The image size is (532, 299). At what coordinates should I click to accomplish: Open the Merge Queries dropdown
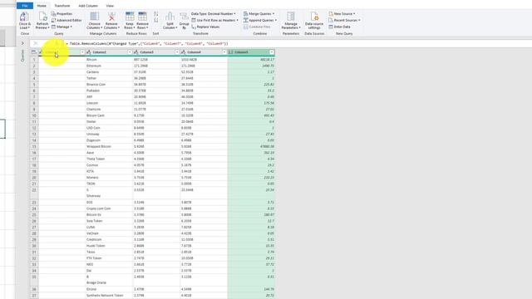click(259, 14)
